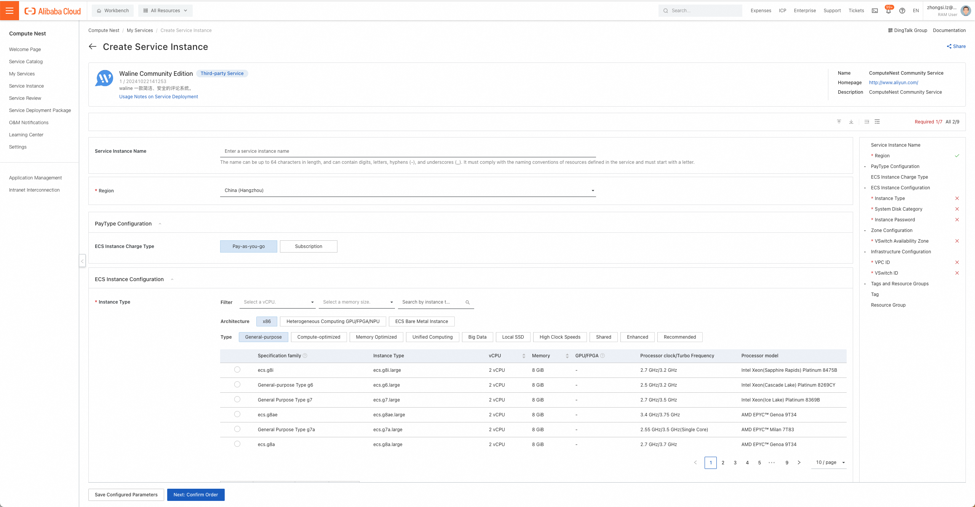This screenshot has width=975, height=507.
Task: Click the red X beside Instance Type
Action: [957, 198]
